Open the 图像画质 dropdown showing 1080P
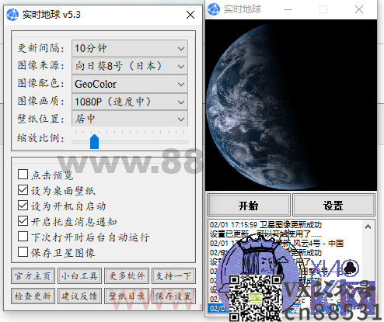The width and height of the screenshot is (384, 322). click(x=130, y=102)
